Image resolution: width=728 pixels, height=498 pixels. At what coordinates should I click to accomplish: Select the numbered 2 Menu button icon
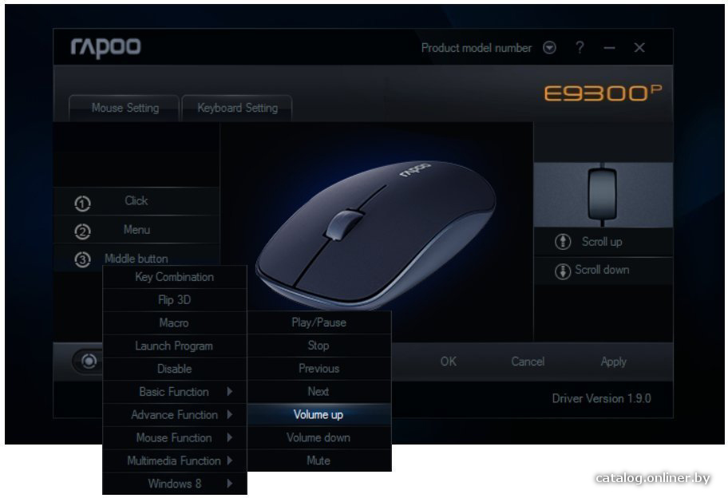[x=83, y=231]
